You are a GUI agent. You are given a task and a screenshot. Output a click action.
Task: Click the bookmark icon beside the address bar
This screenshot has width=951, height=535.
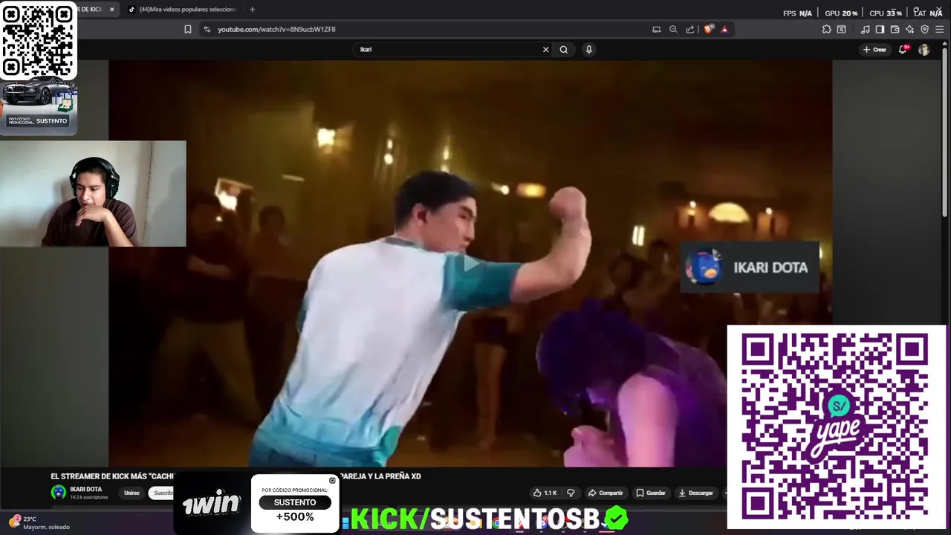[187, 29]
